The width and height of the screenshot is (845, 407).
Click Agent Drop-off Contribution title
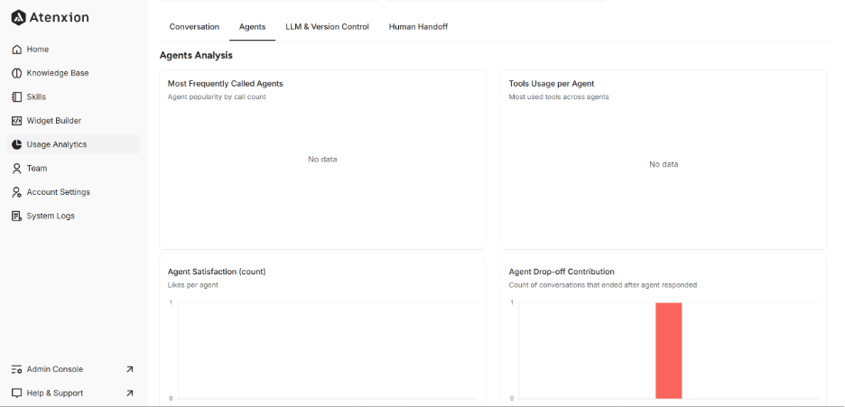562,272
